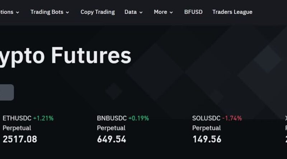Click the Crypto Futures heading text
The image size is (287, 159).
tap(66, 56)
